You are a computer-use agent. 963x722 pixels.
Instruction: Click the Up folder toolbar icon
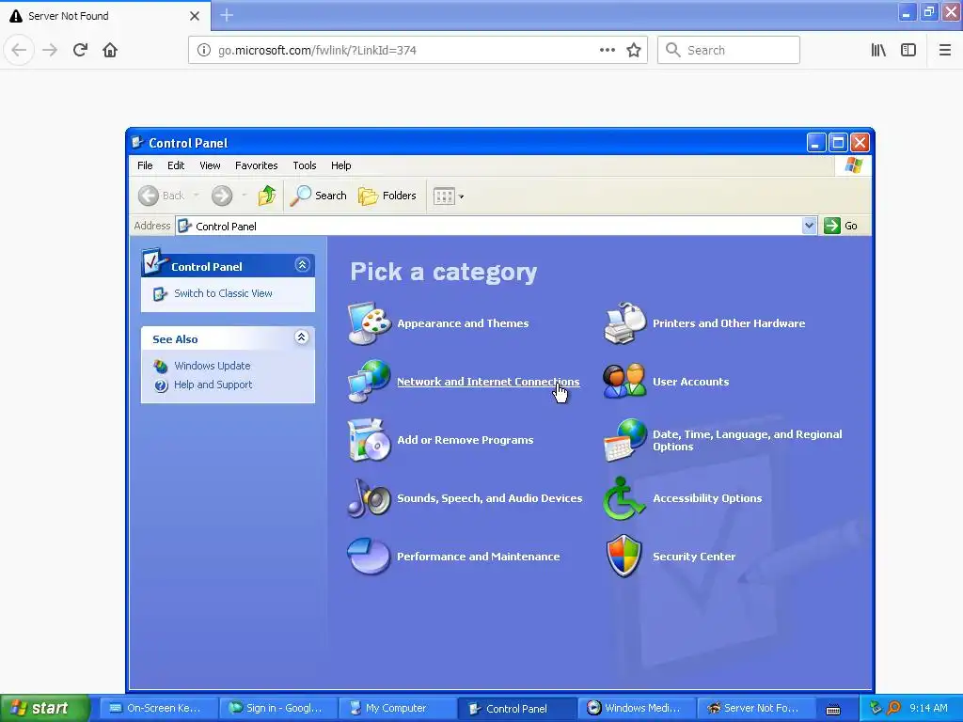(267, 196)
